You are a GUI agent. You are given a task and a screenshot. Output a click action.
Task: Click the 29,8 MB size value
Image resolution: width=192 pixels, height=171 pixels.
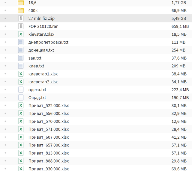(x=179, y=161)
